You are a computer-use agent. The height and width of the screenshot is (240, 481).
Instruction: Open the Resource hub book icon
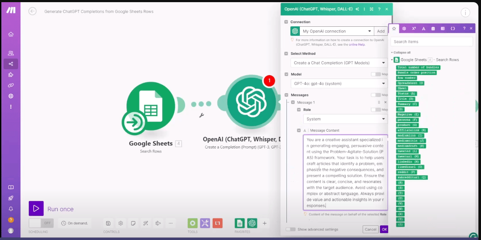point(11,187)
